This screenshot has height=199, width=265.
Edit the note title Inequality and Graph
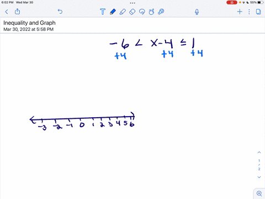click(x=29, y=23)
